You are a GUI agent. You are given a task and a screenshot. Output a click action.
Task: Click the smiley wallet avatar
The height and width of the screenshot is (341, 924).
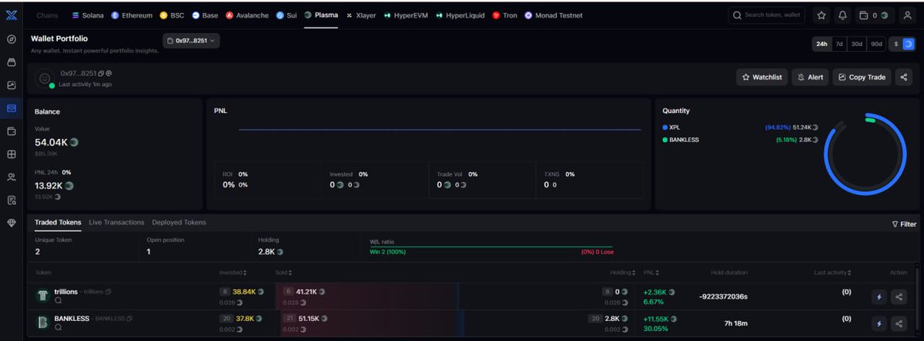click(45, 78)
